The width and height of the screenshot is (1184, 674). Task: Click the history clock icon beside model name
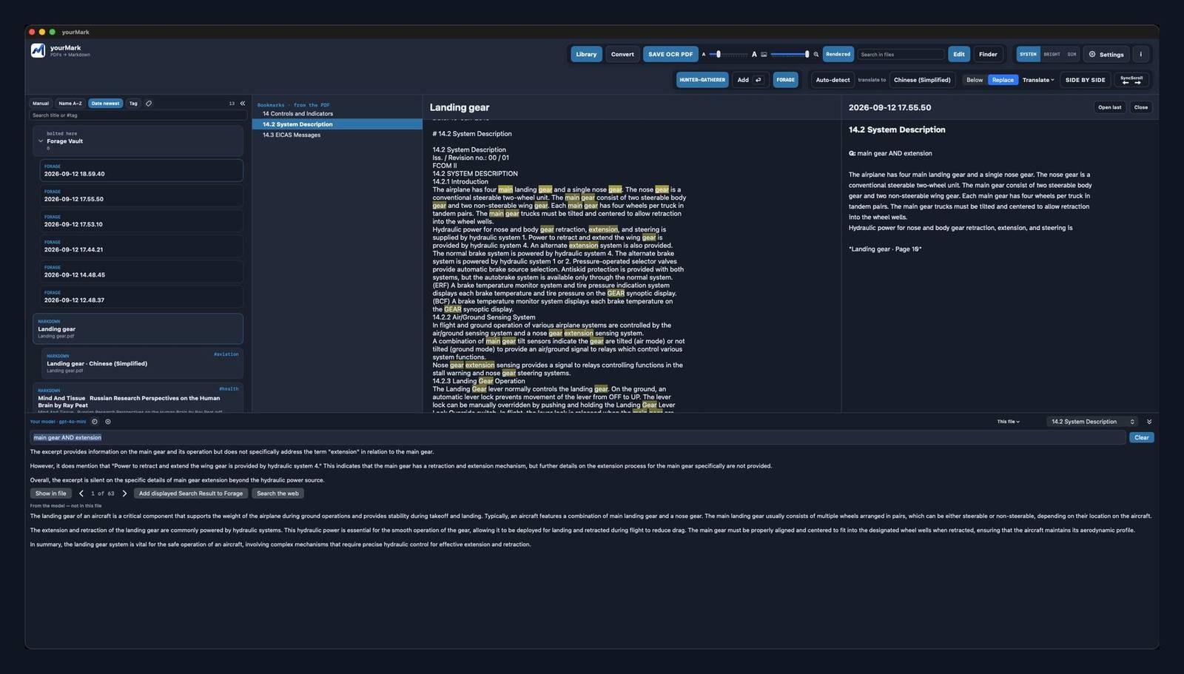coord(94,422)
